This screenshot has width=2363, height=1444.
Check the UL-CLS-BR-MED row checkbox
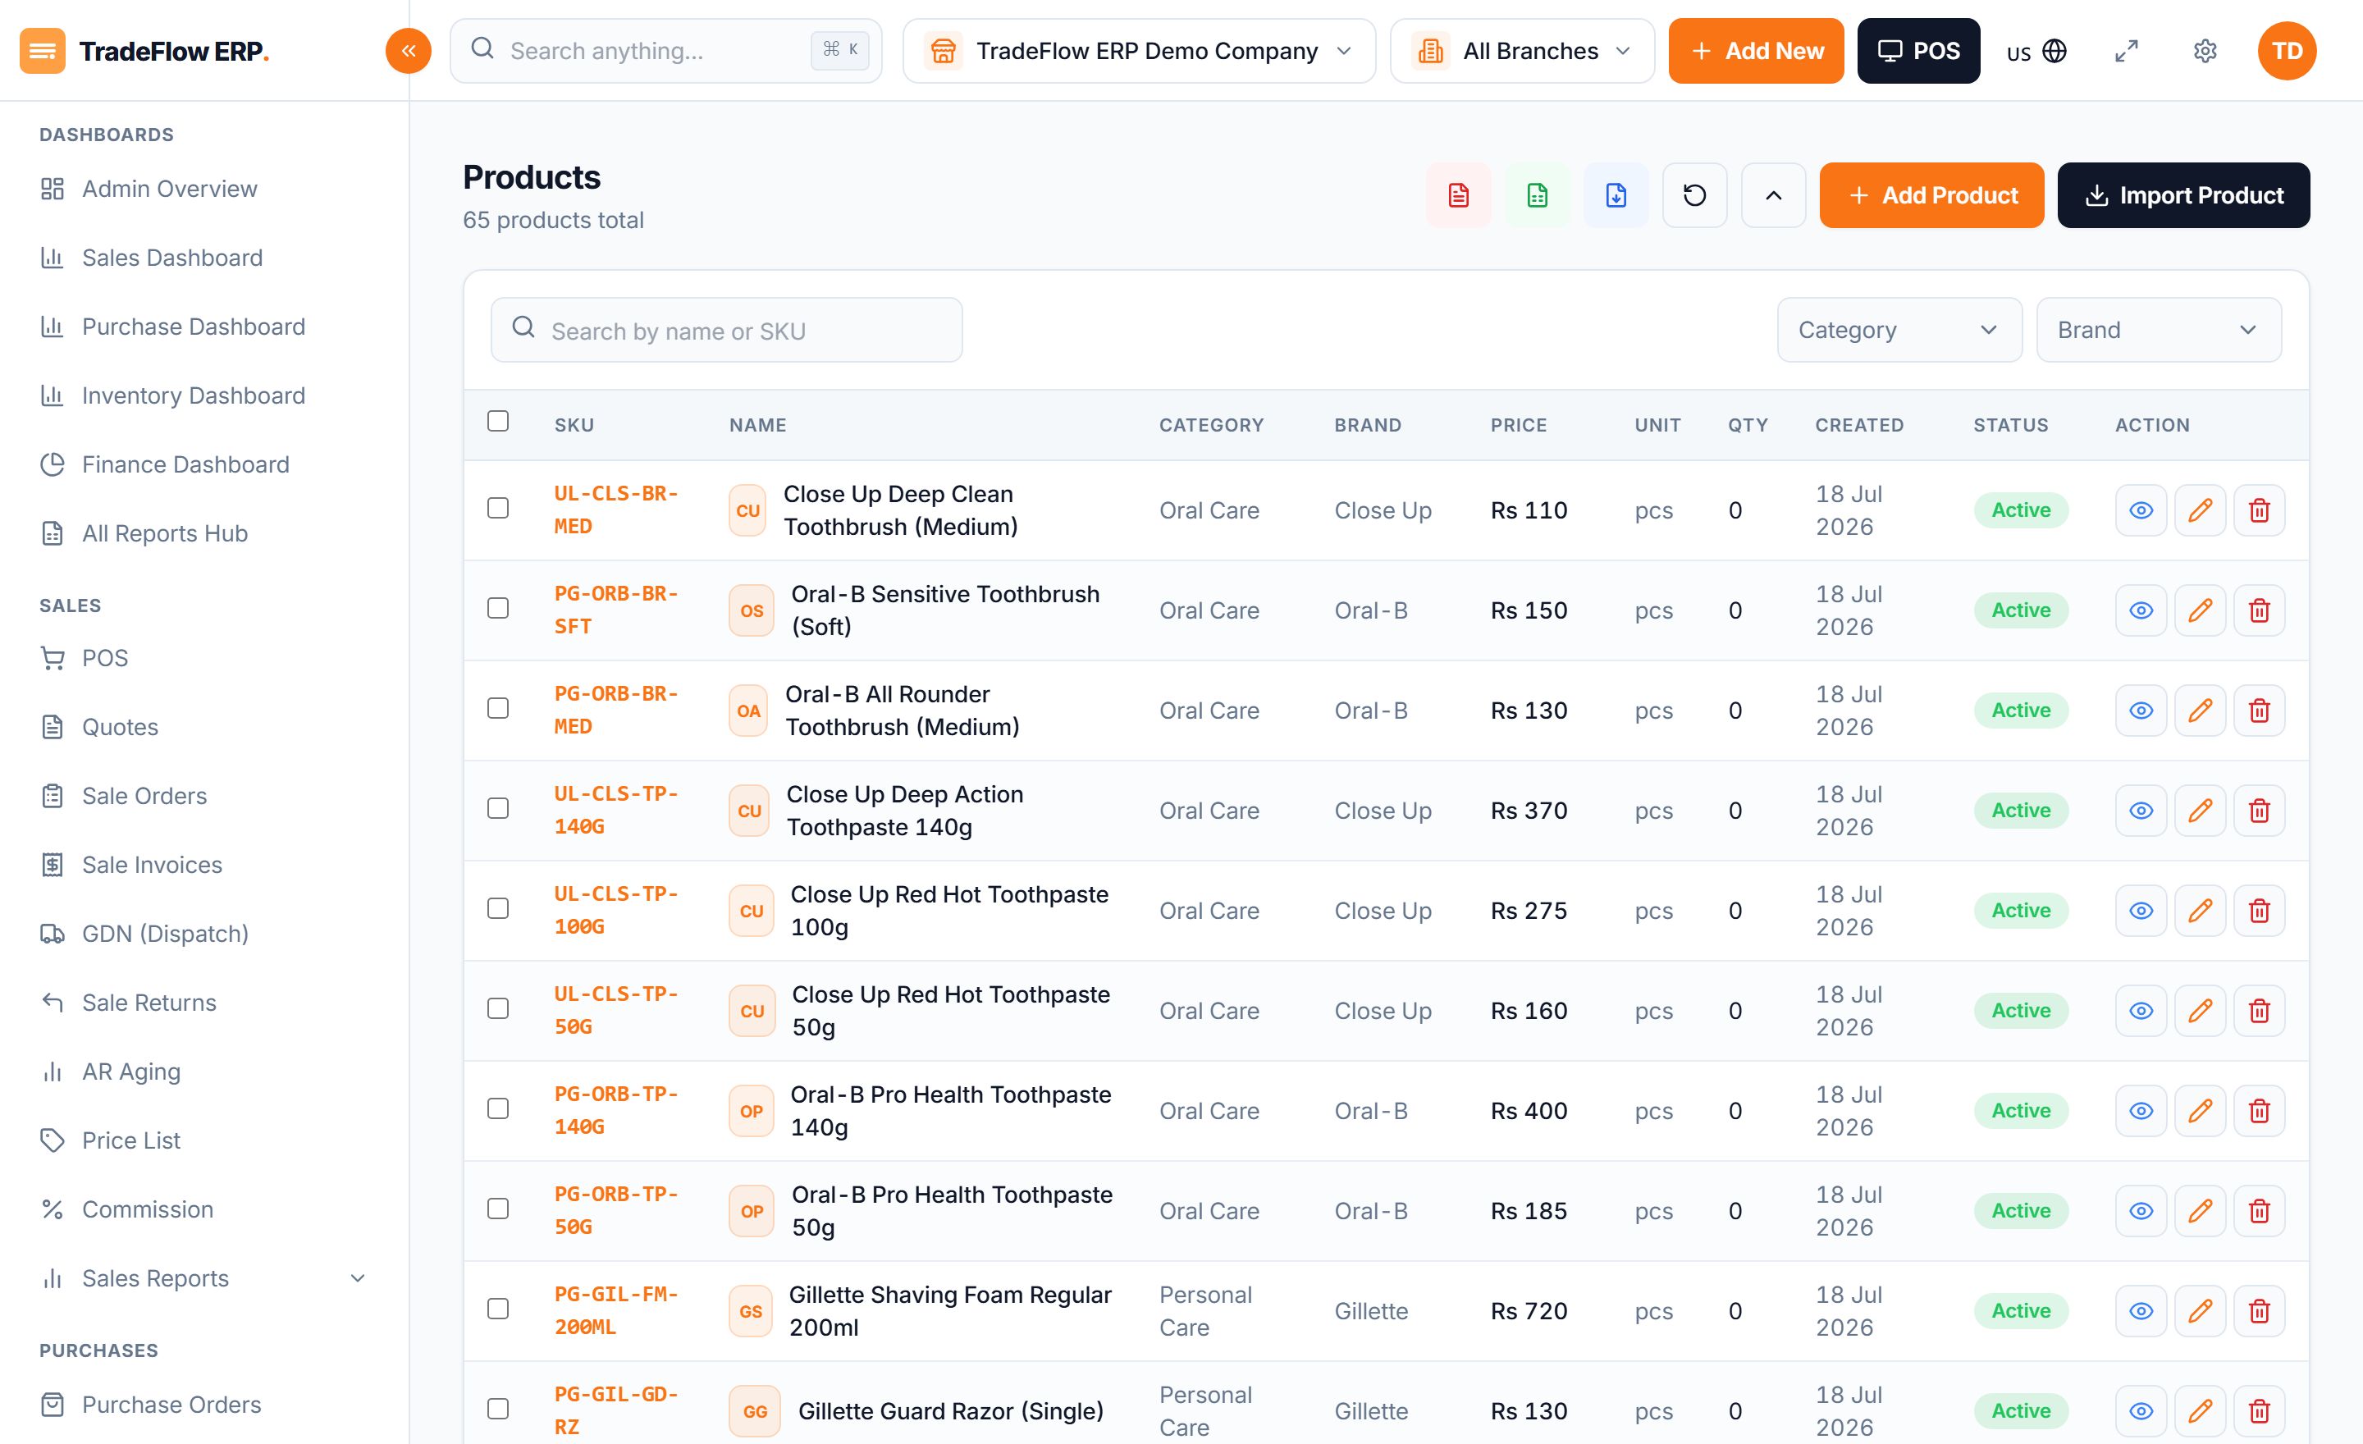tap(498, 508)
